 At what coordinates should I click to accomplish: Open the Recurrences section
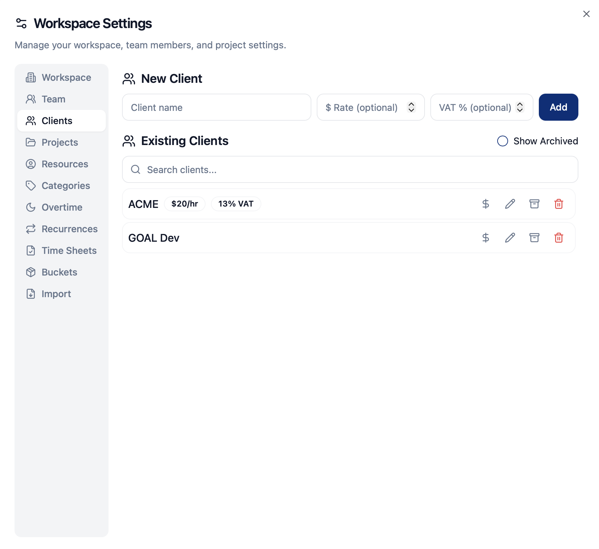(x=62, y=229)
